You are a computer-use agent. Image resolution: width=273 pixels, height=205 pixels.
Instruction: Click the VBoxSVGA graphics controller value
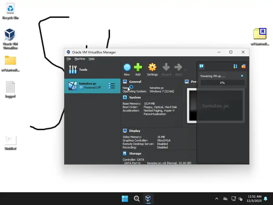tap(164, 140)
